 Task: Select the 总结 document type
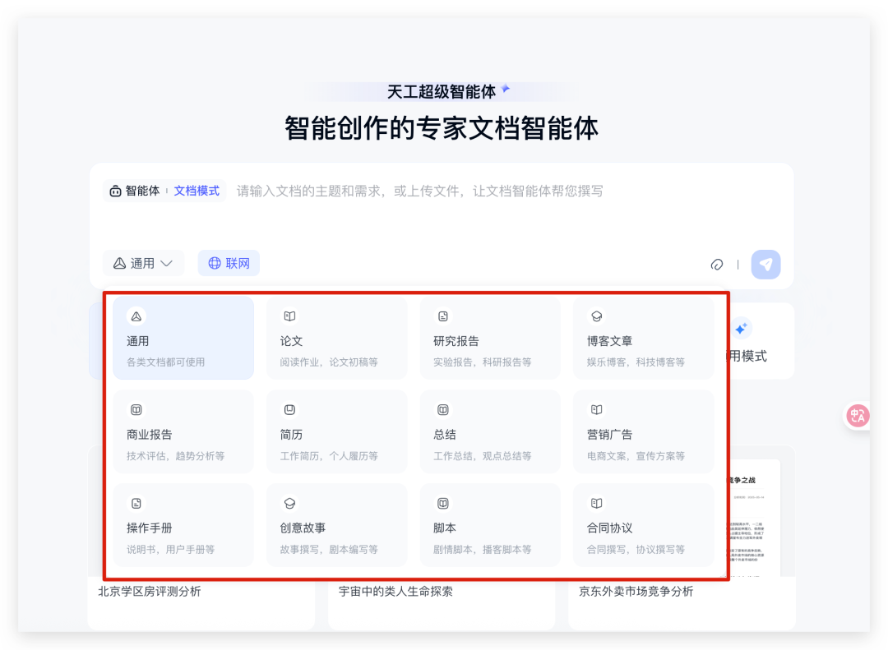click(490, 431)
